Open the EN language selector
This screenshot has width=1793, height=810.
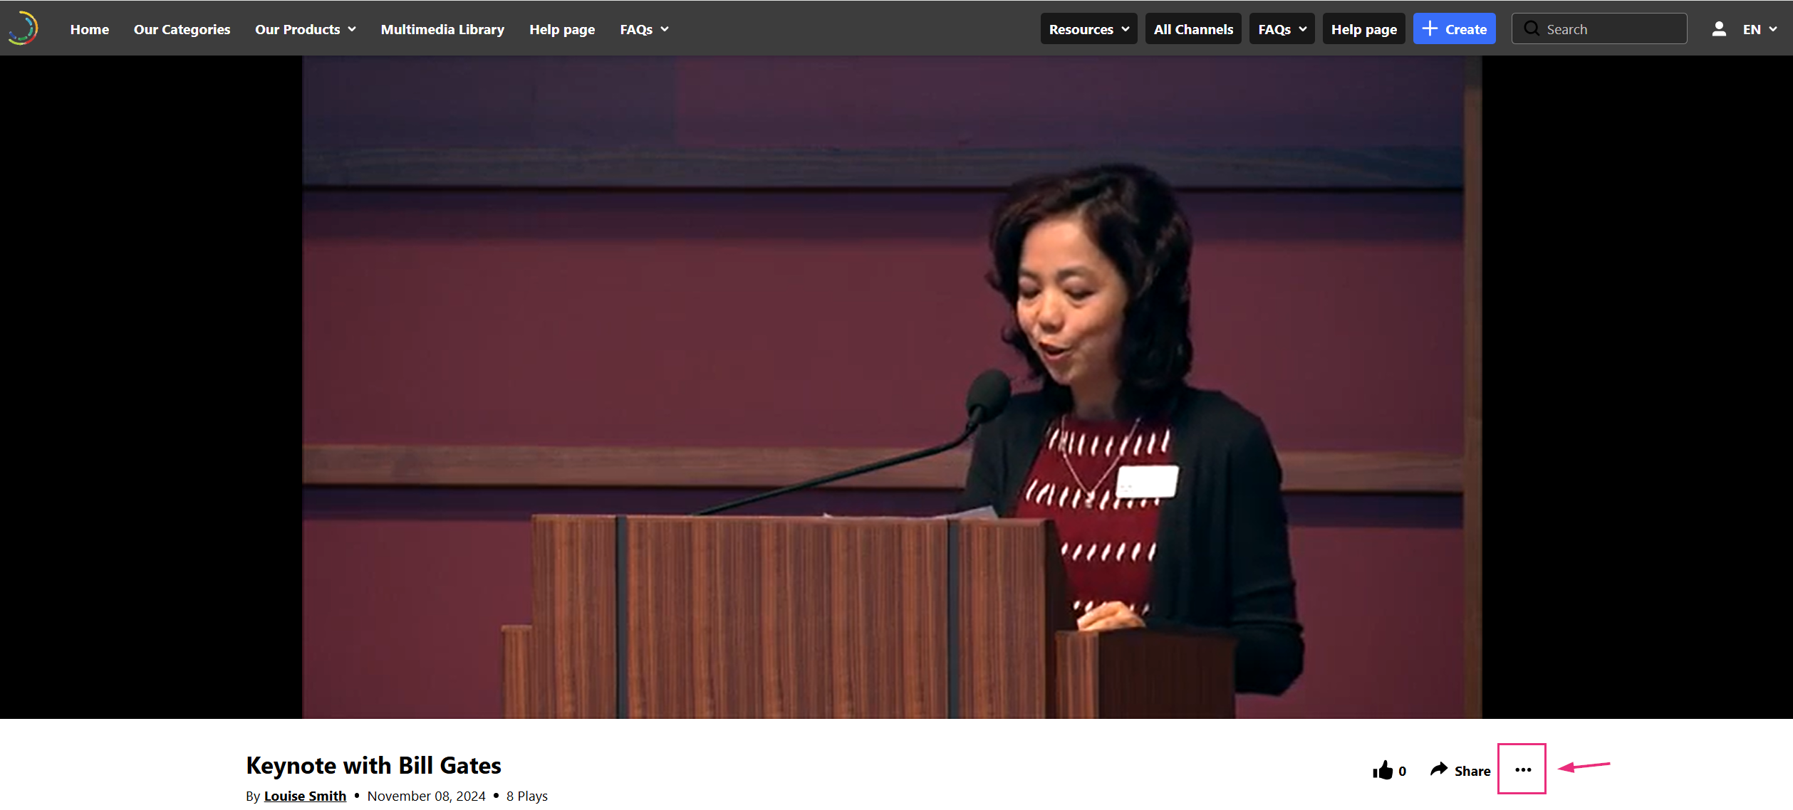(x=1760, y=29)
